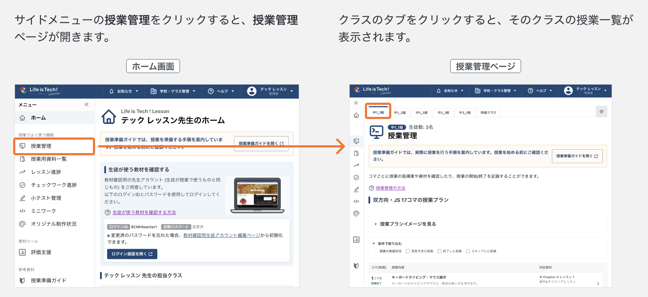
Task: Click the palette icon in 授業管理 page collapsed sidebar
Action: pyautogui.click(x=356, y=214)
